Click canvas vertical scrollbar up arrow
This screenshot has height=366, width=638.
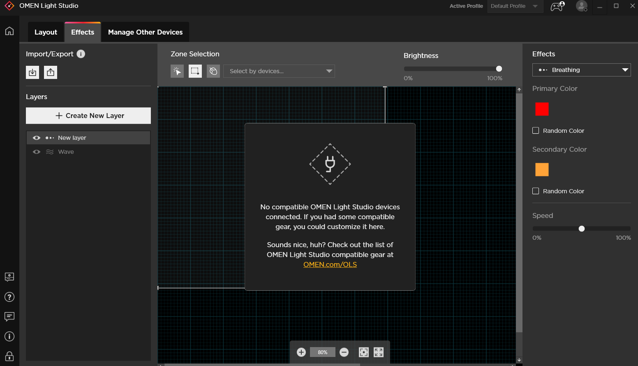519,90
